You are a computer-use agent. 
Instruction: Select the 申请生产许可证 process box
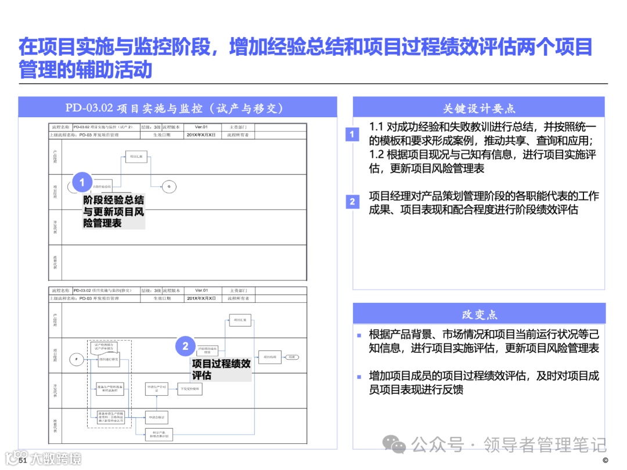[x=156, y=389]
